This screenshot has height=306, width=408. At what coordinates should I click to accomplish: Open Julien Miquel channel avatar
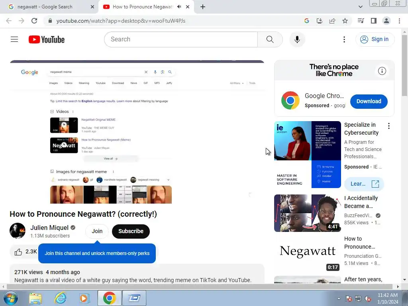point(18,231)
